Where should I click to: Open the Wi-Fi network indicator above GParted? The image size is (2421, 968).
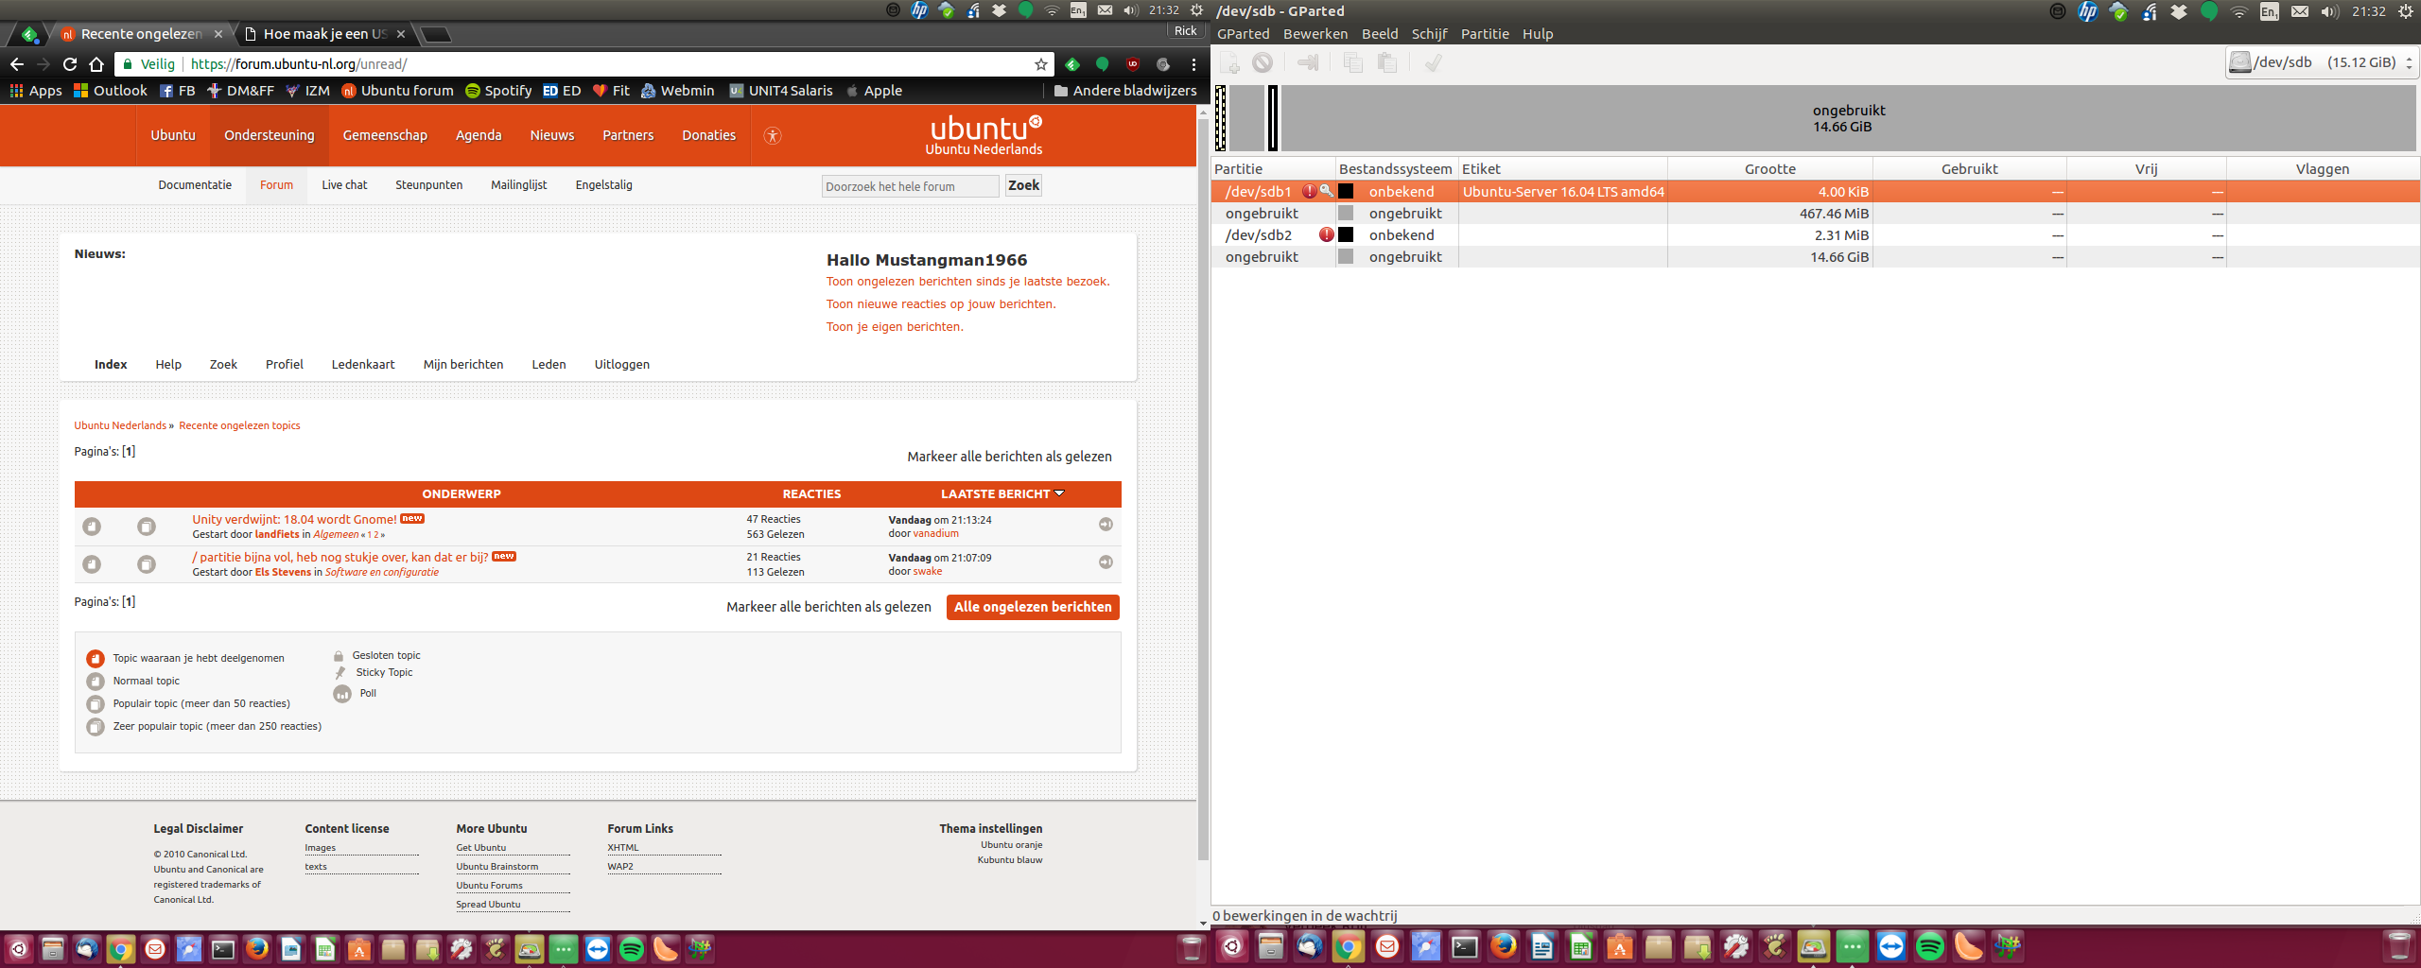[2238, 11]
